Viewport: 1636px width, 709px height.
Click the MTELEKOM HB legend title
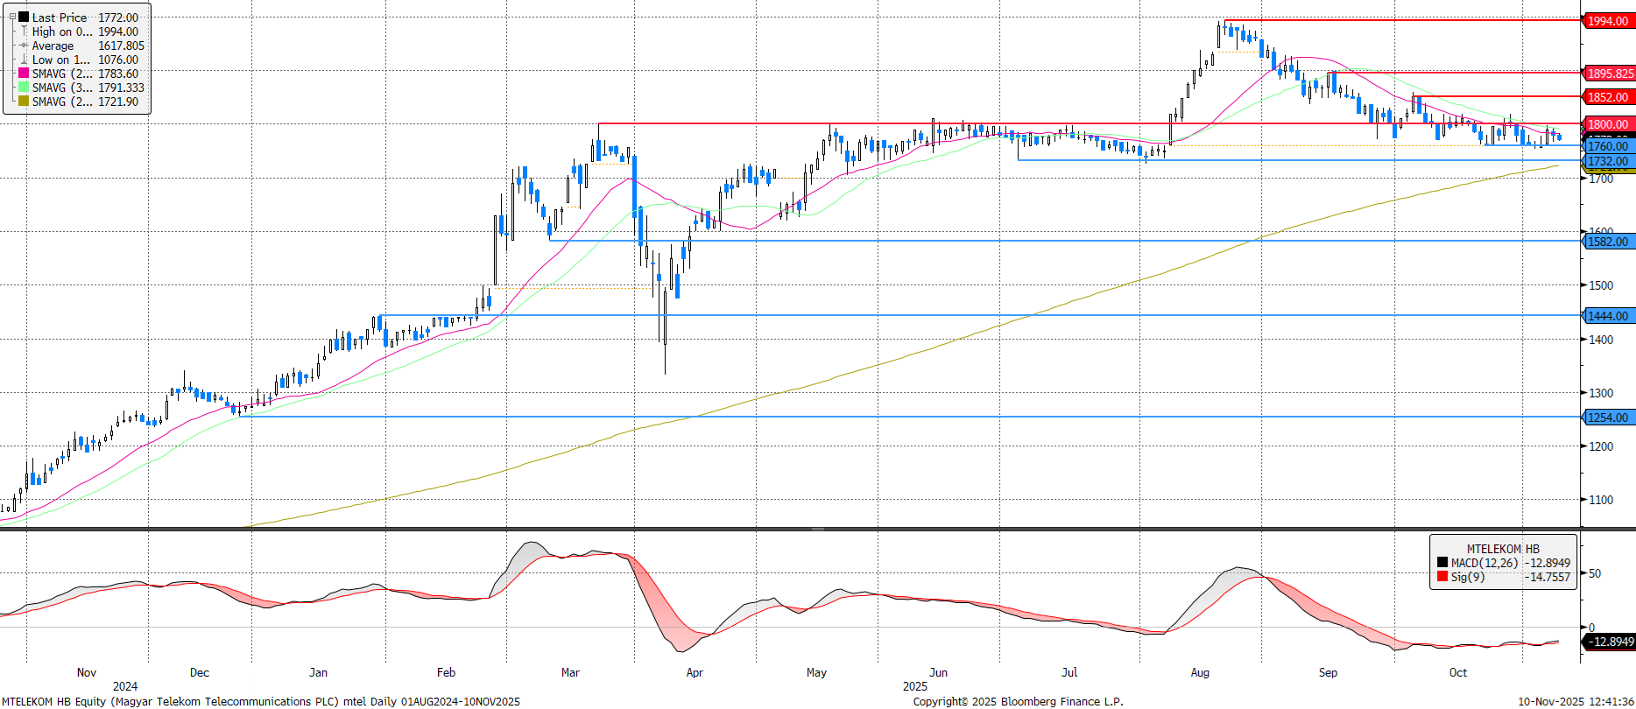pyautogui.click(x=1503, y=549)
